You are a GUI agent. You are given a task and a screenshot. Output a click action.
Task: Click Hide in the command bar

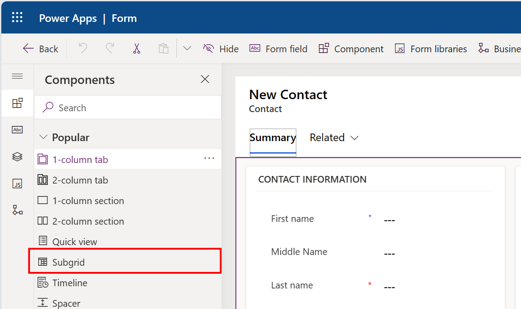coord(221,49)
